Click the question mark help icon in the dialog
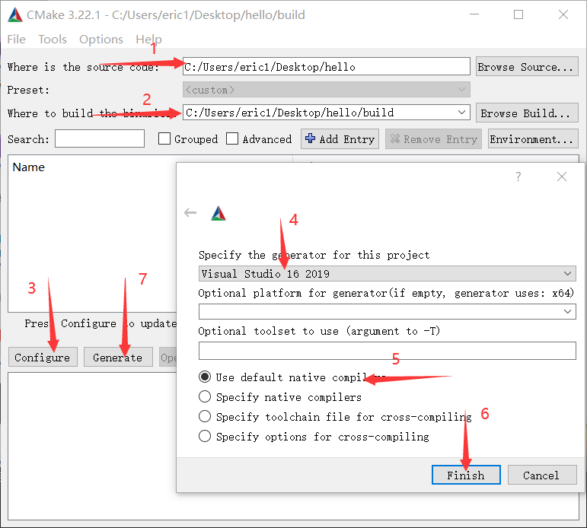The image size is (587, 528). [518, 177]
